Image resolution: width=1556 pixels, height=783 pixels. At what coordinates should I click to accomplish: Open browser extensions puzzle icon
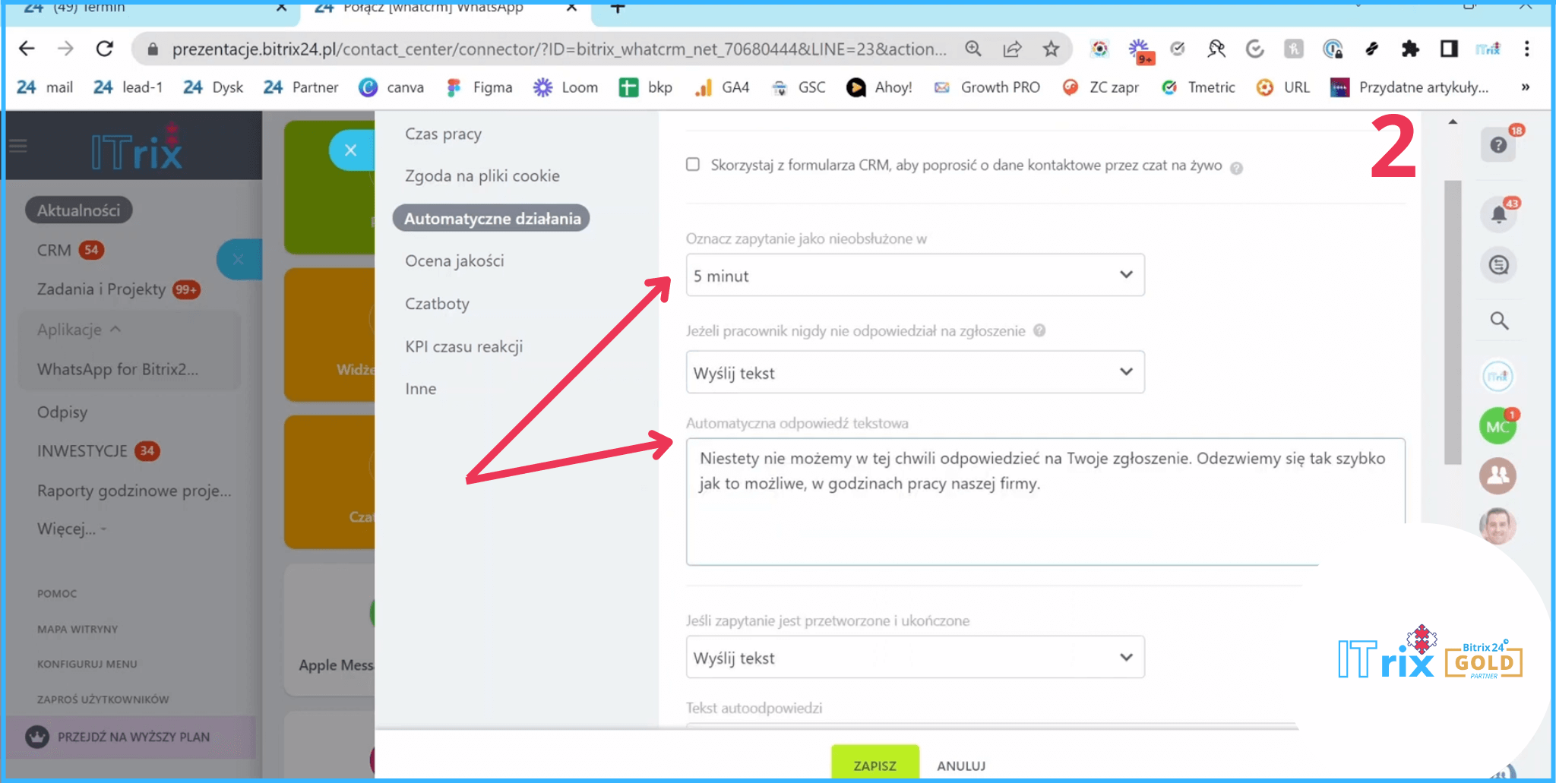1410,49
